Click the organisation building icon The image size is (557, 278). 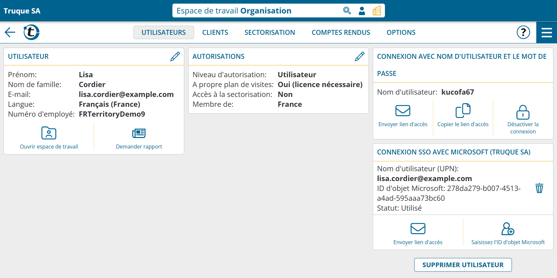click(377, 11)
